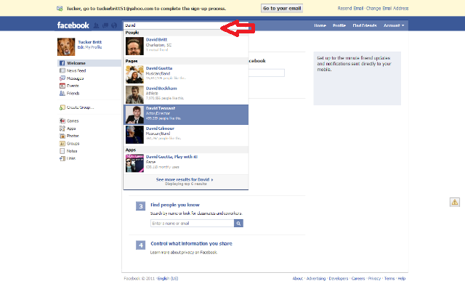Open the Account dropdown menu

tap(394, 25)
